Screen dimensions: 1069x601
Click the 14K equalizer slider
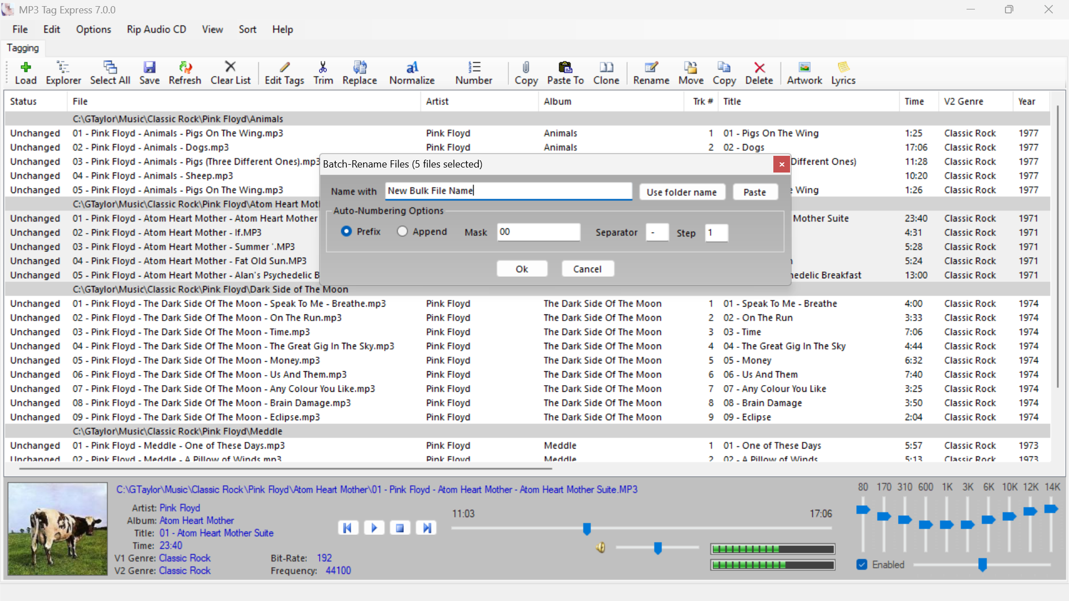[1051, 509]
